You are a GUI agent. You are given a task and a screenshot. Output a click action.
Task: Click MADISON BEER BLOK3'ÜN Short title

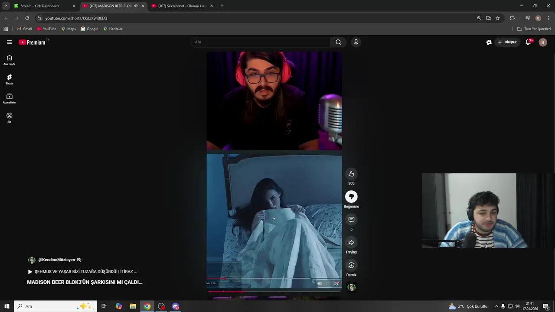[x=85, y=282]
